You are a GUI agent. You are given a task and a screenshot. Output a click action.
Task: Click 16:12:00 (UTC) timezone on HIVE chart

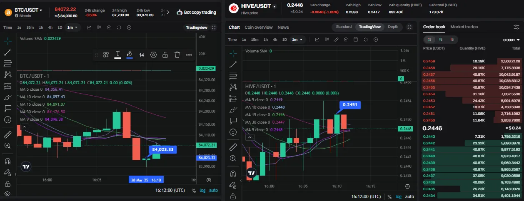(367, 196)
